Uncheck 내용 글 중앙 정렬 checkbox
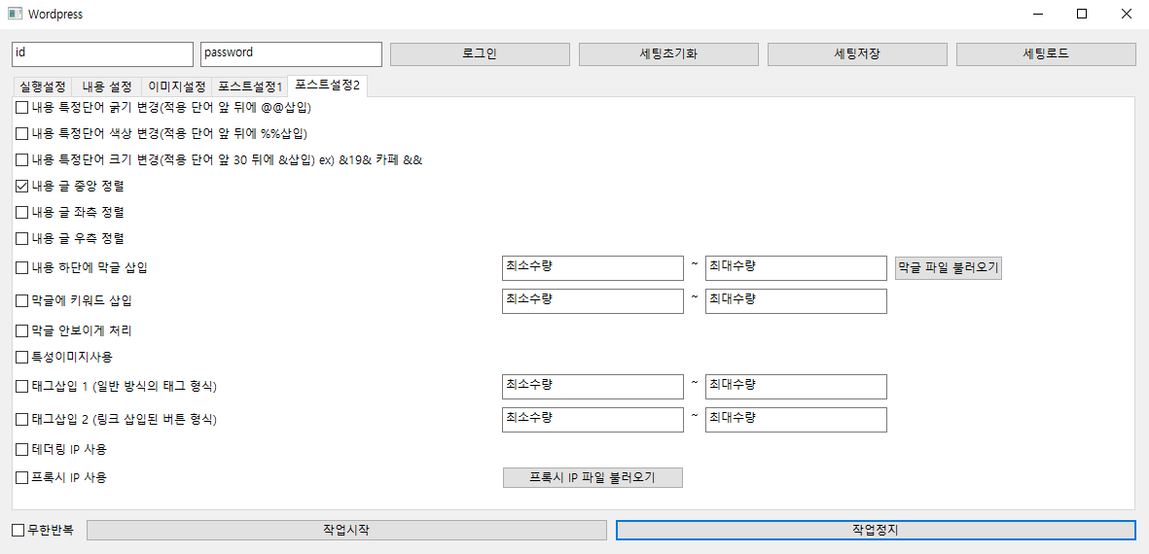The height and width of the screenshot is (554, 1149). point(22,186)
